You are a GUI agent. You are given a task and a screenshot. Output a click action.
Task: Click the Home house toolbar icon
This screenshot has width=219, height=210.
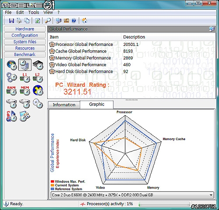[85, 21]
